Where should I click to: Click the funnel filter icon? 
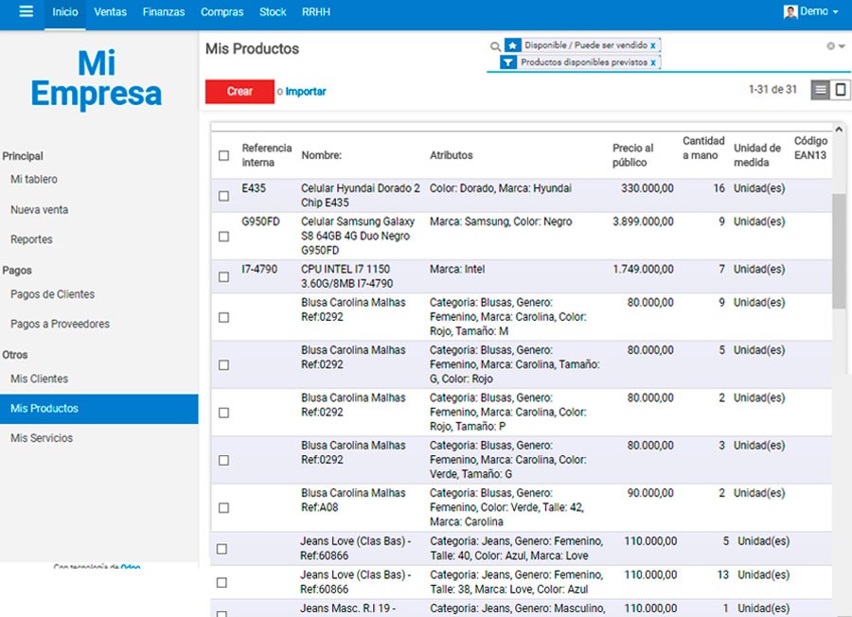[x=508, y=62]
